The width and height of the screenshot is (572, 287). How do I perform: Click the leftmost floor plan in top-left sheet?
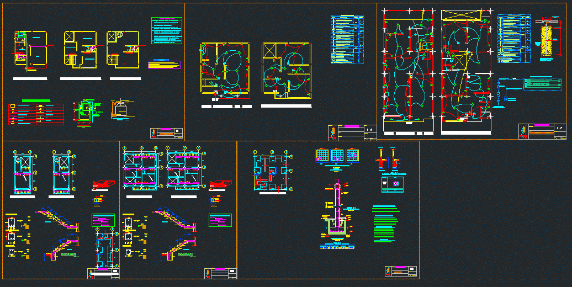coord(30,50)
